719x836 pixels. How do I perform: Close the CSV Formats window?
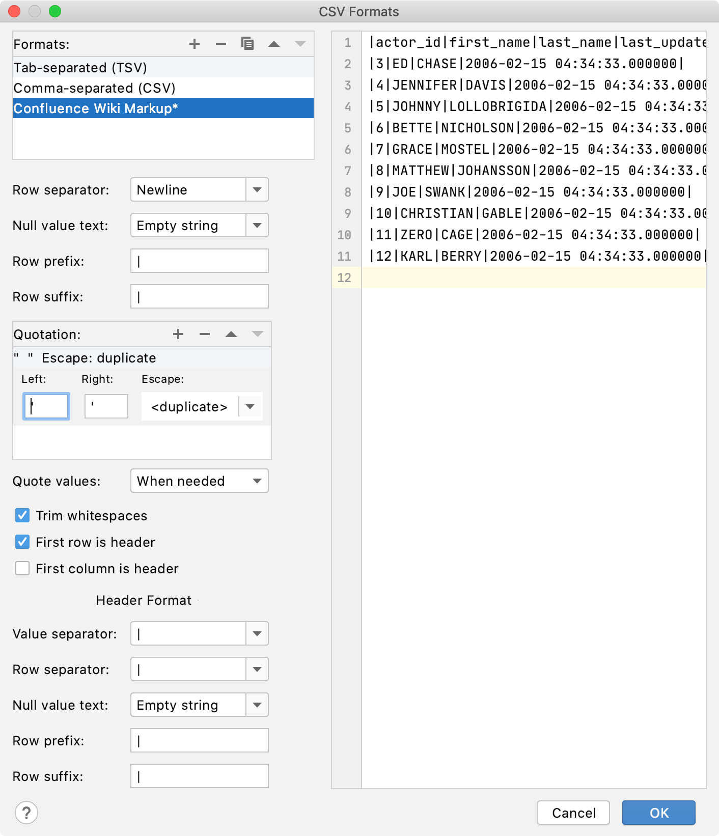click(x=14, y=11)
